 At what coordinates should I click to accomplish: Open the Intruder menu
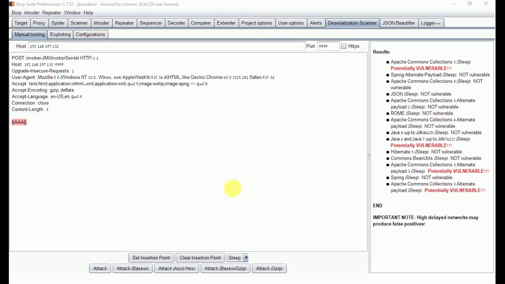pos(32,13)
